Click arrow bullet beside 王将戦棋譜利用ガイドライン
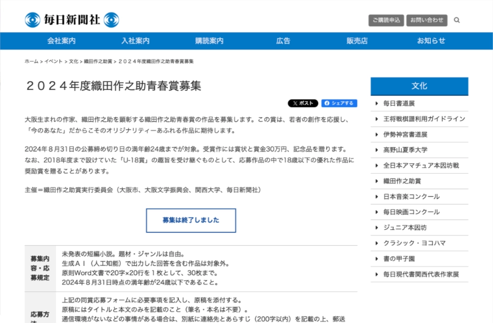Image resolution: width=493 pixels, height=323 pixels. (x=377, y=119)
